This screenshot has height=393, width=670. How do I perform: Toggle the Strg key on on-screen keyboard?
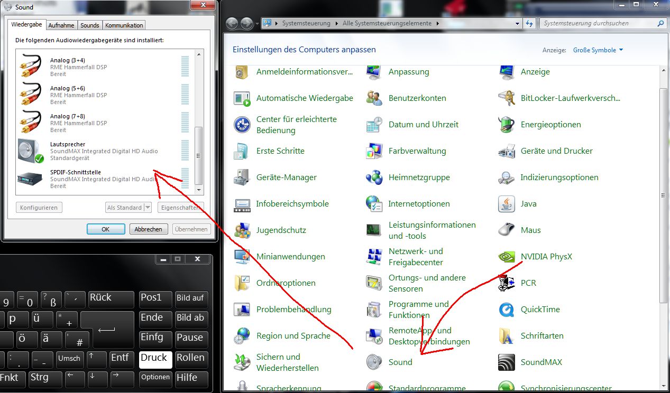pyautogui.click(x=44, y=378)
